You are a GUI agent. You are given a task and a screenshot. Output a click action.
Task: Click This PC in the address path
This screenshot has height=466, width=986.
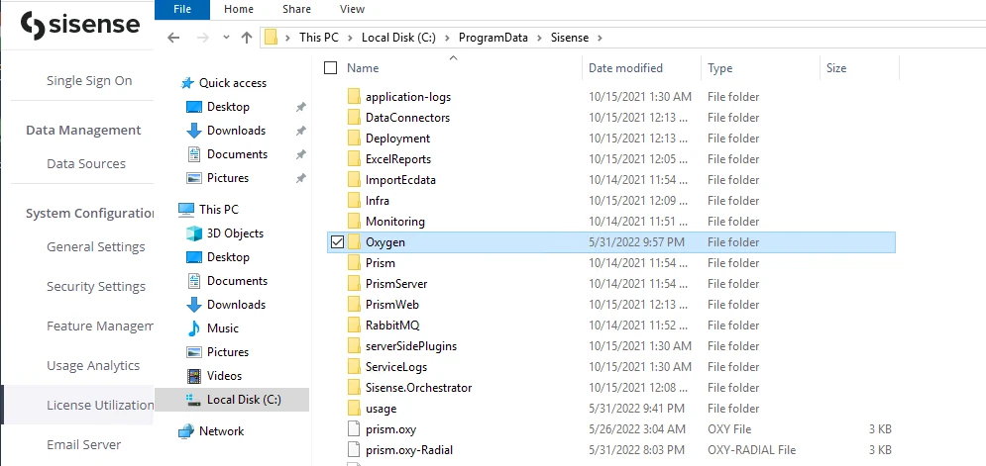[319, 38]
